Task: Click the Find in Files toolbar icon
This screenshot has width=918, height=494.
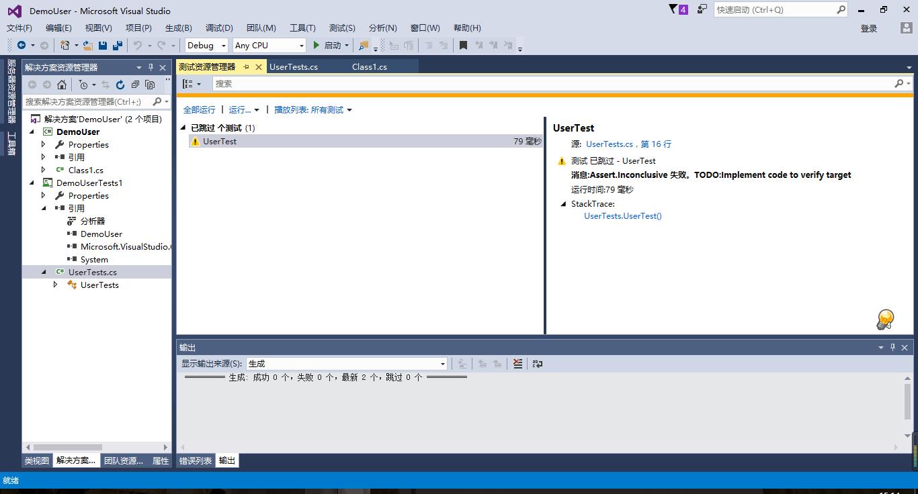Action: 364,45
